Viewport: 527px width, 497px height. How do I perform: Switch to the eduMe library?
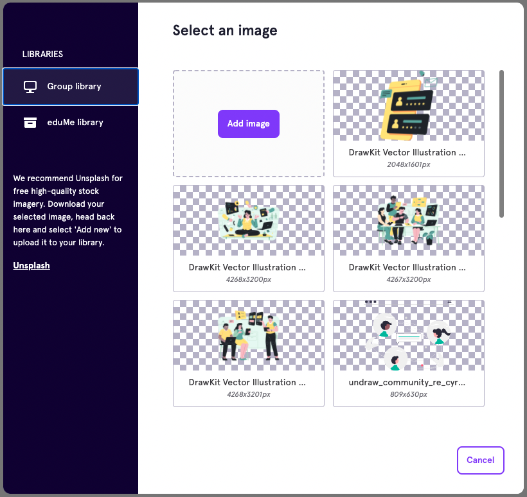tap(71, 123)
